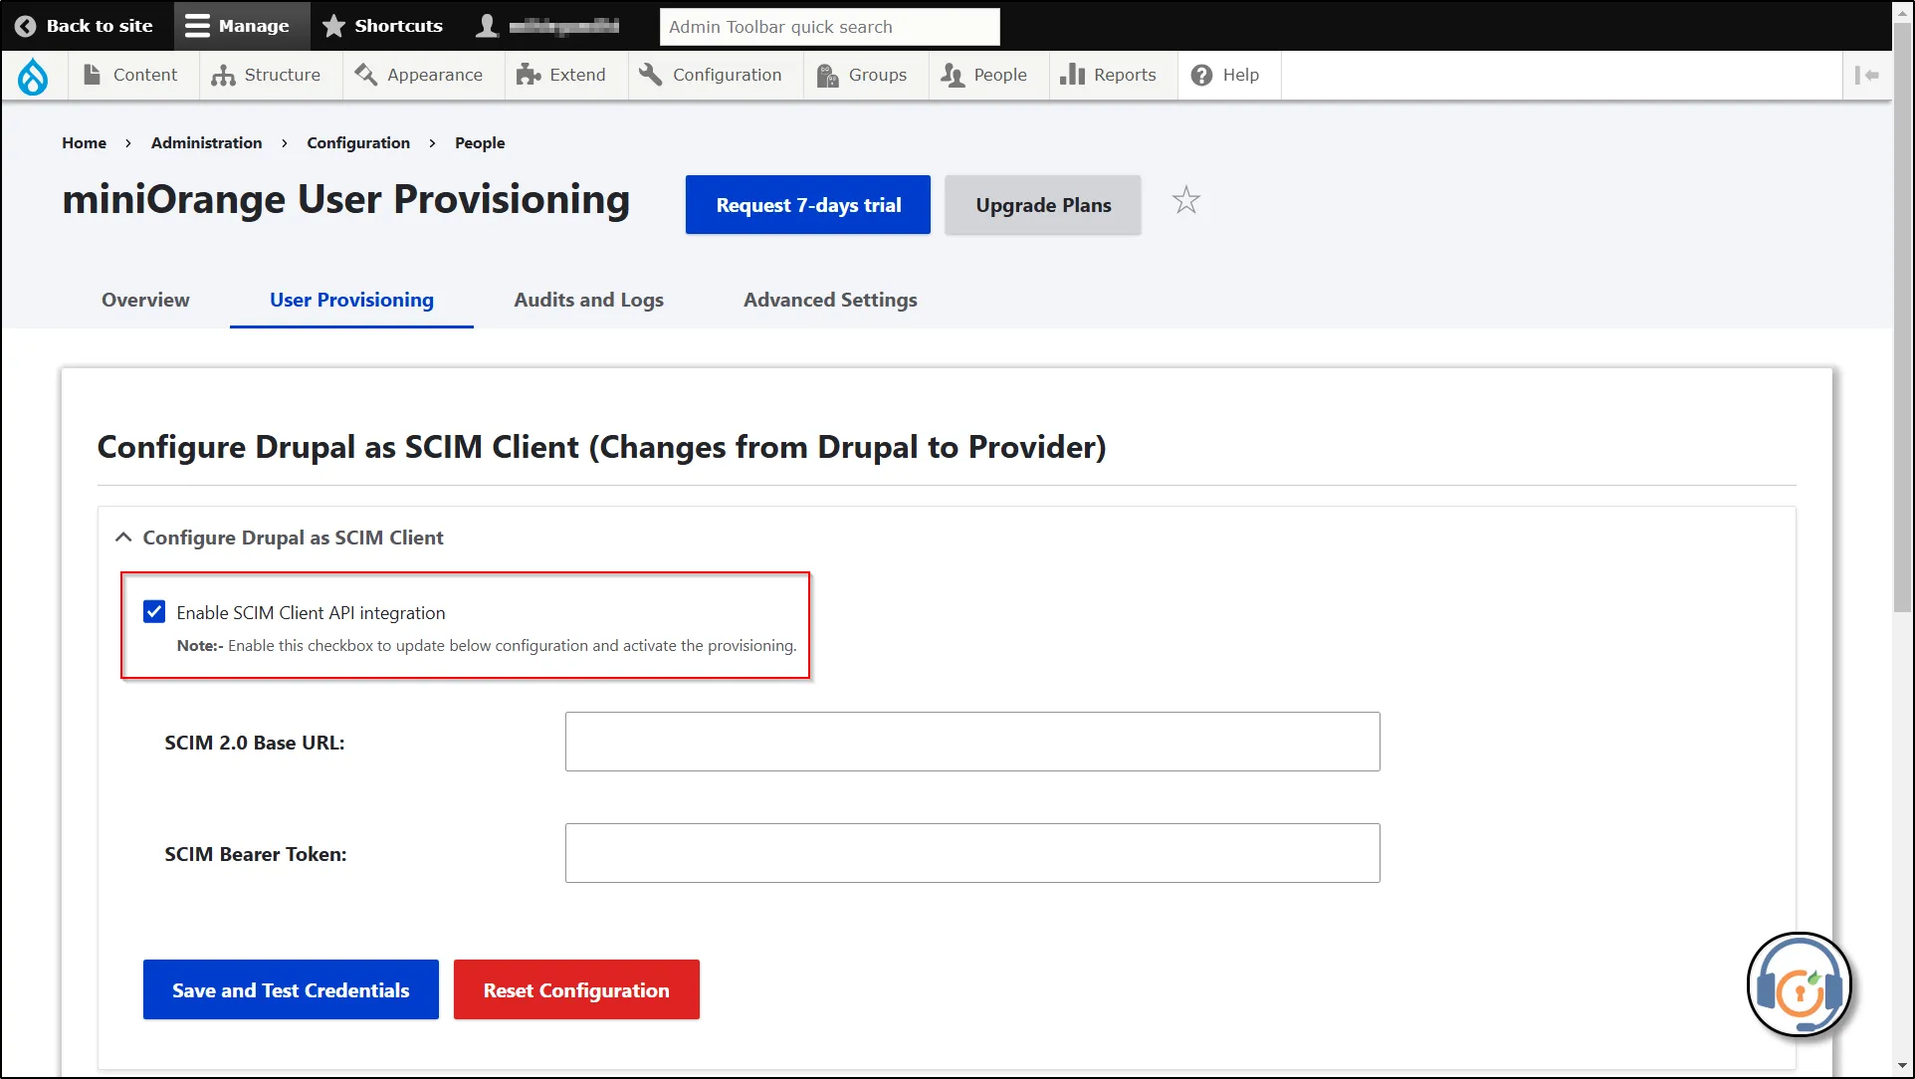The width and height of the screenshot is (1915, 1079).
Task: Switch to Audits and Logs tab
Action: coord(588,300)
